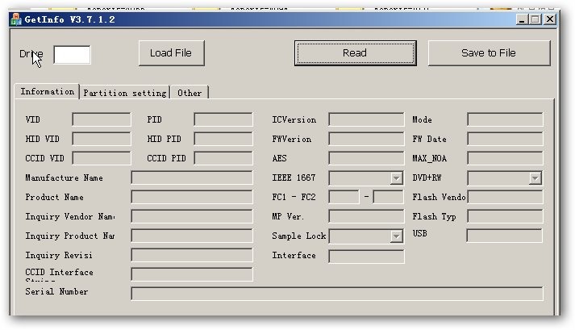The image size is (575, 330).
Task: Click the "MAX_NOA" label
Action: coord(429,159)
